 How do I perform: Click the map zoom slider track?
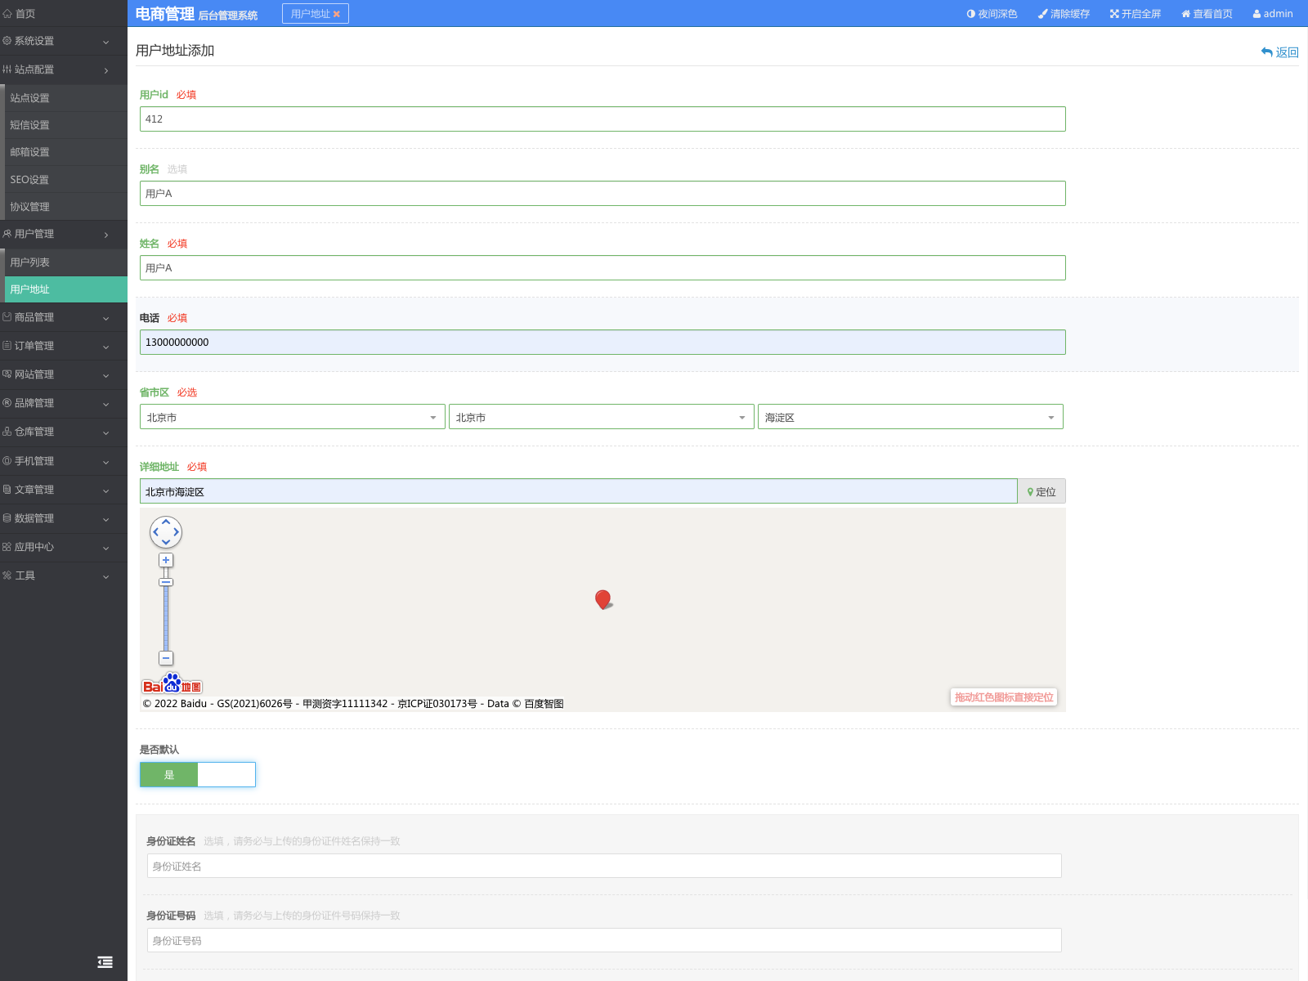pyautogui.click(x=166, y=617)
